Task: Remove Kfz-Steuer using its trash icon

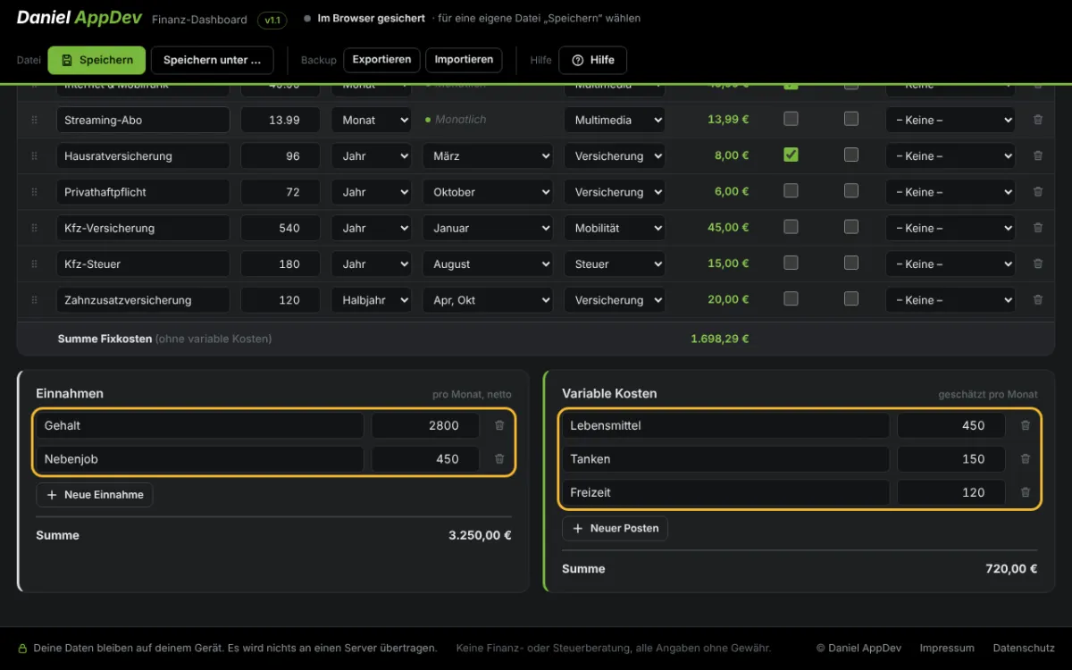Action: tap(1037, 264)
